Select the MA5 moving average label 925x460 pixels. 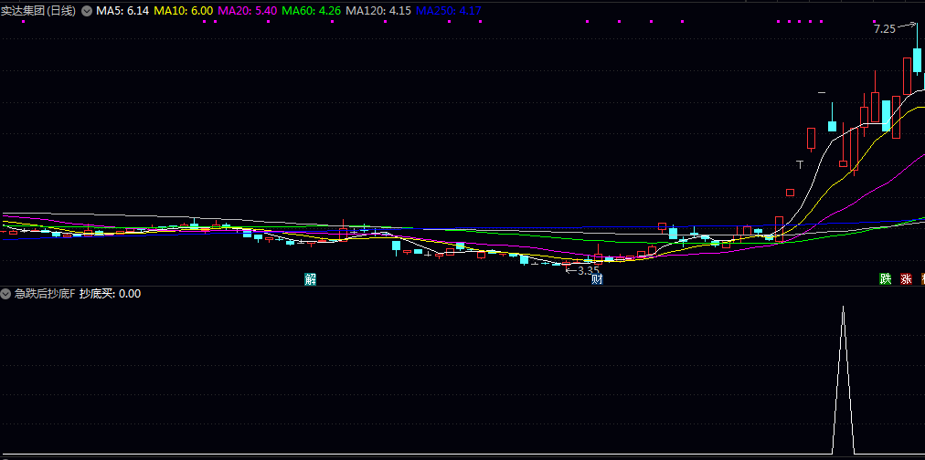[122, 11]
